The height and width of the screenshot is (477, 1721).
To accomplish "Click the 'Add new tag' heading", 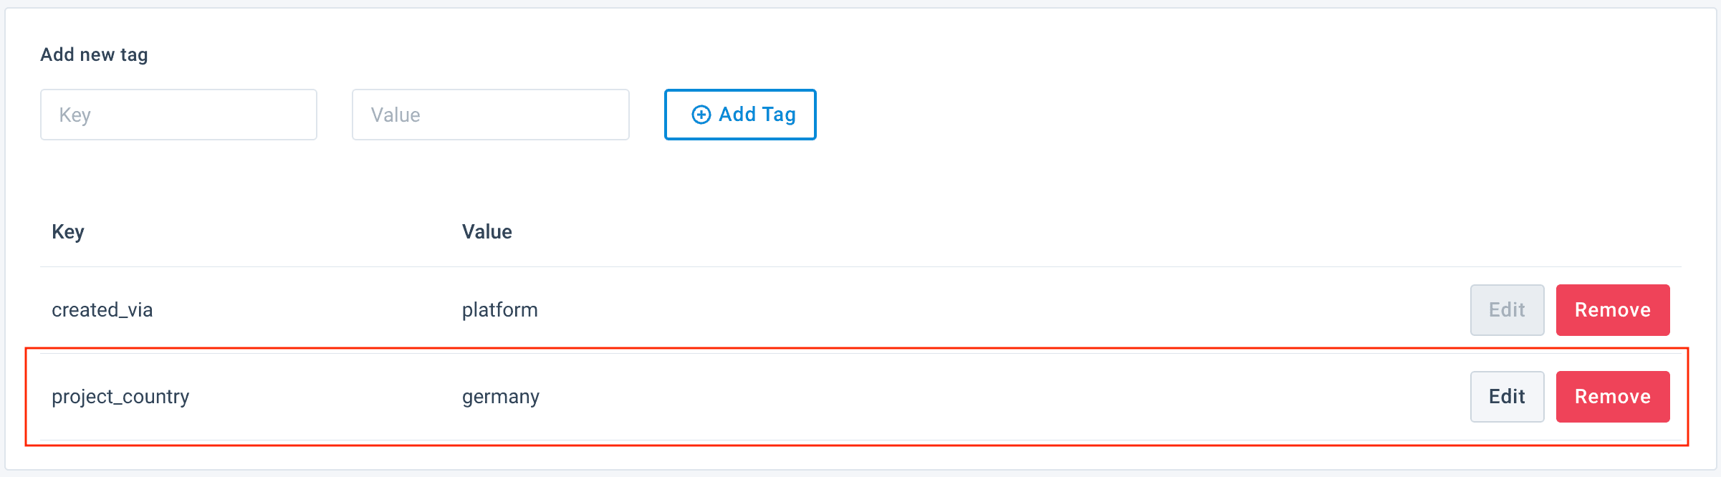I will pyautogui.click(x=94, y=54).
